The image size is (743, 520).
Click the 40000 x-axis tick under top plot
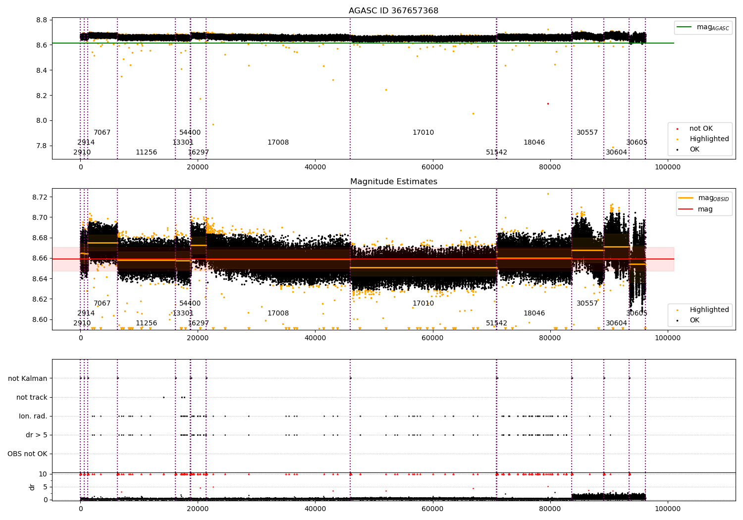(315, 167)
